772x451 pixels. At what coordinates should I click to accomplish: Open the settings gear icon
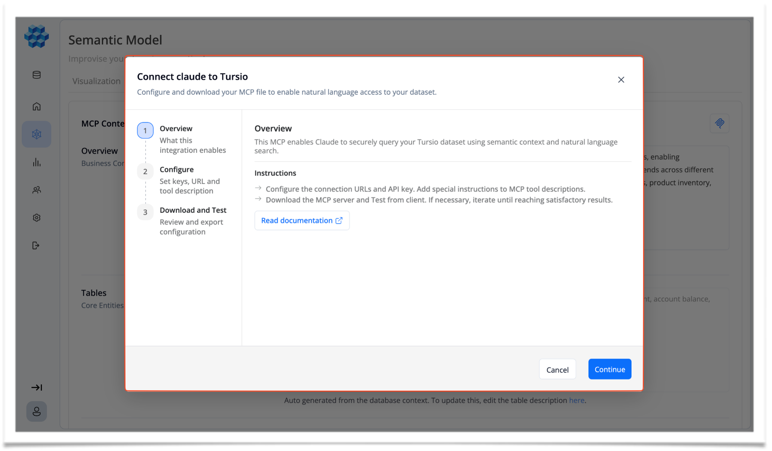[36, 218]
